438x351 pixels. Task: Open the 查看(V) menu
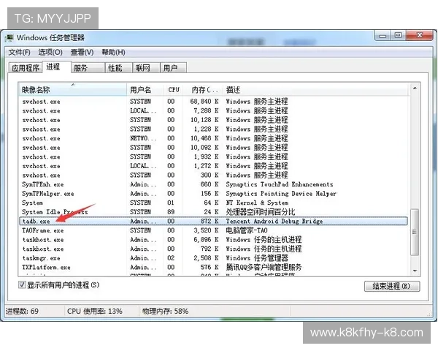pyautogui.click(x=82, y=52)
